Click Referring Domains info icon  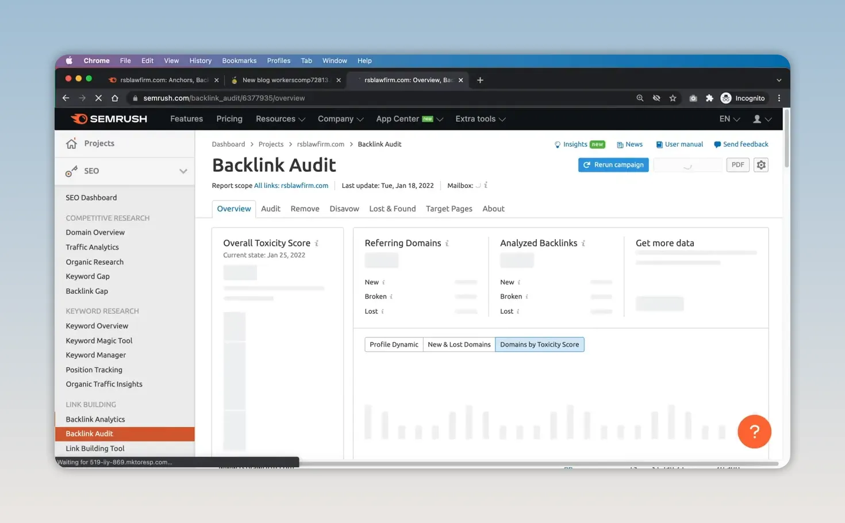click(x=447, y=244)
